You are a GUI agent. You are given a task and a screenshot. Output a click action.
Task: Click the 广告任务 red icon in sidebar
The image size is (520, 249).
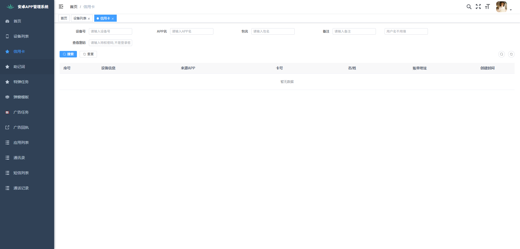[x=7, y=112]
